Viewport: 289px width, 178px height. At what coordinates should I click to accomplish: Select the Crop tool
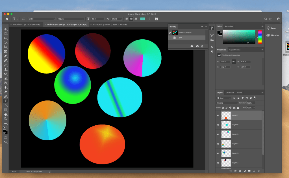6,47
